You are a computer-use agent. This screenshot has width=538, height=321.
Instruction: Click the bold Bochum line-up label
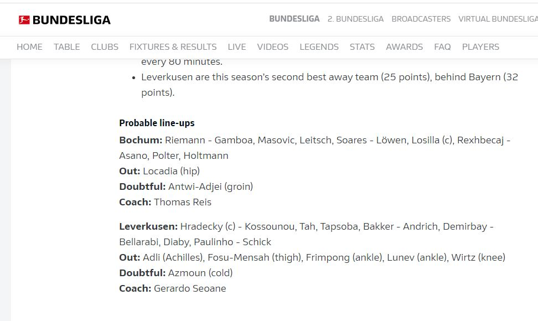click(141, 140)
